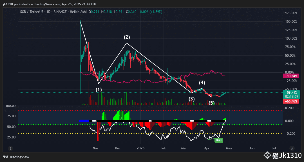Click the Nov label on the time axis
304x162 pixels.
[95, 148]
